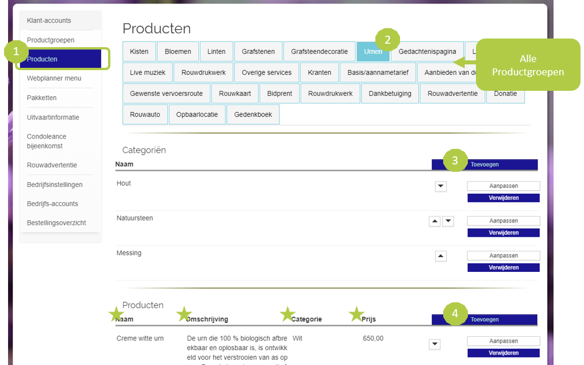Select the Gedenkboek product group
This screenshot has width=584, height=365.
coord(253,114)
